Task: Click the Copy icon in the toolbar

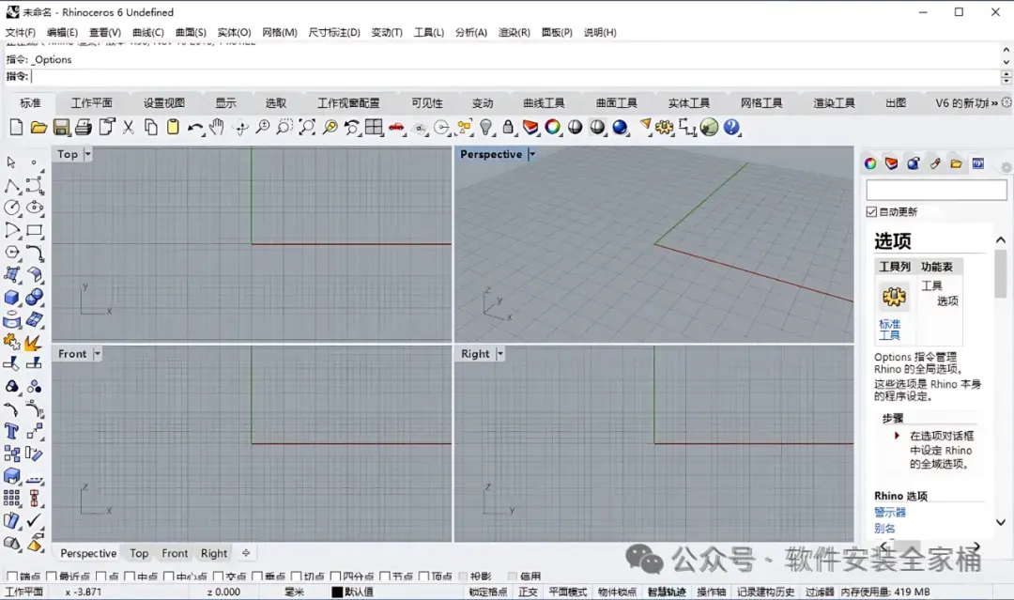Action: pyautogui.click(x=150, y=128)
